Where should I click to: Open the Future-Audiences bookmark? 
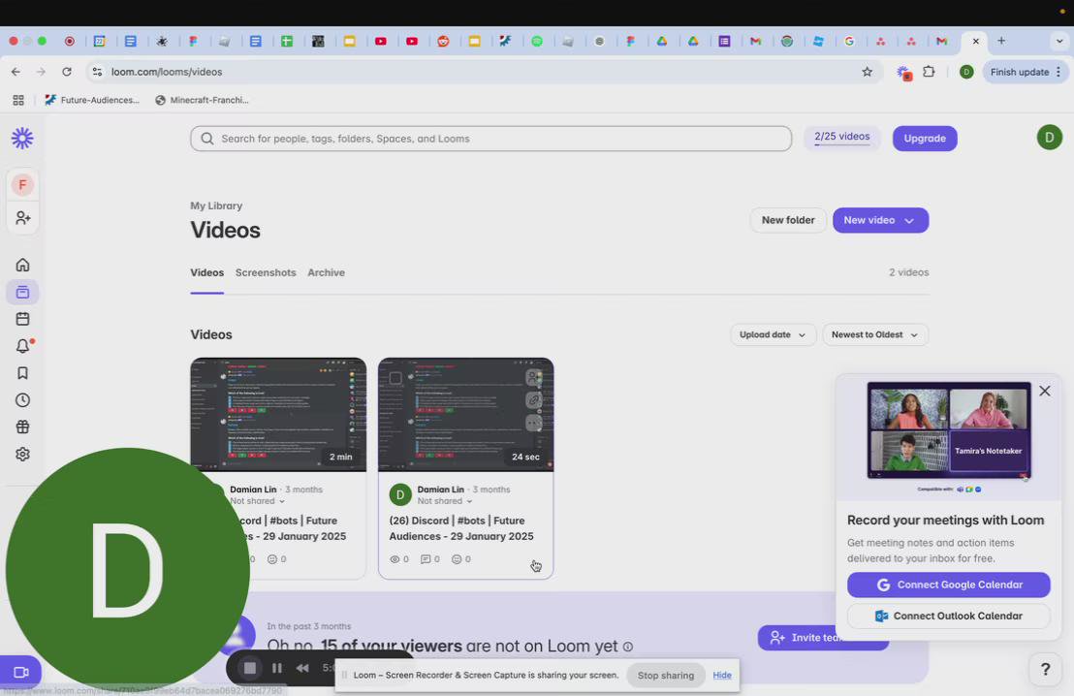(92, 100)
